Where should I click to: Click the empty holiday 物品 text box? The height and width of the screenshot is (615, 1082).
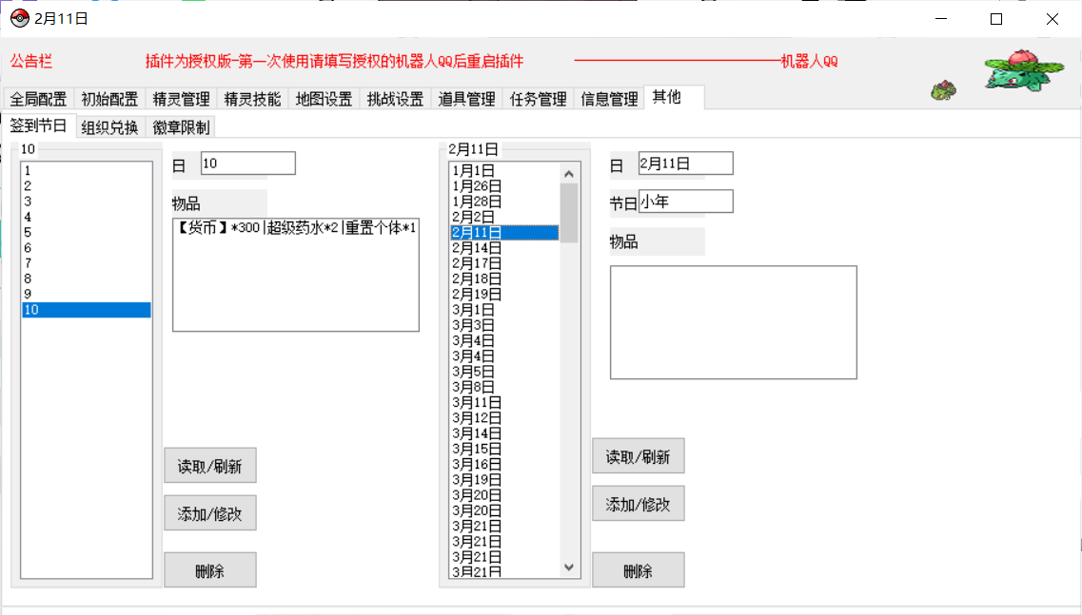(733, 322)
